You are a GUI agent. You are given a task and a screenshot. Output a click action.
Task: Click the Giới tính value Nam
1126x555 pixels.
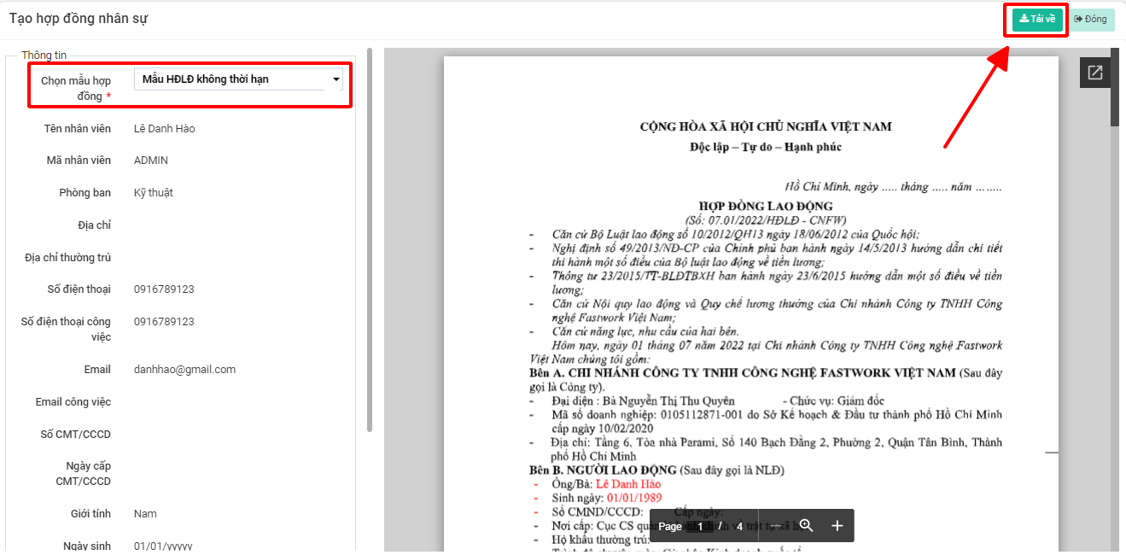click(145, 514)
